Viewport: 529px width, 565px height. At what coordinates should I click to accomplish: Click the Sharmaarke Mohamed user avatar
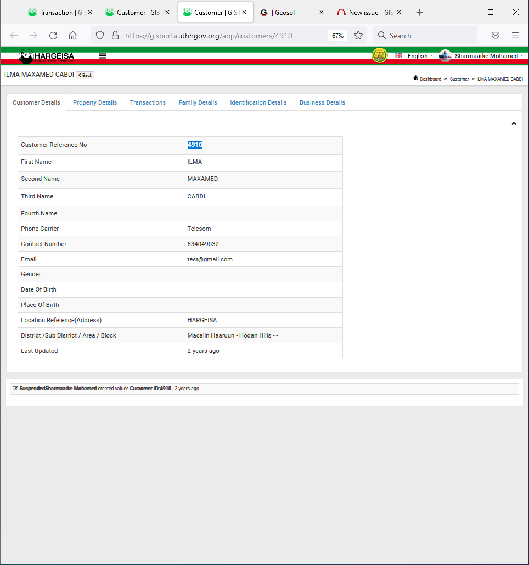tap(445, 56)
